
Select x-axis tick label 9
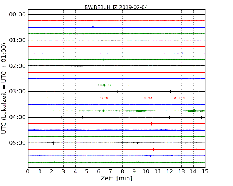pos(134,172)
